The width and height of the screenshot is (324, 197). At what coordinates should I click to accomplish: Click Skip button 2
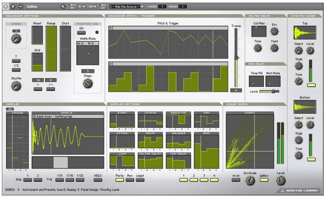click(38, 180)
